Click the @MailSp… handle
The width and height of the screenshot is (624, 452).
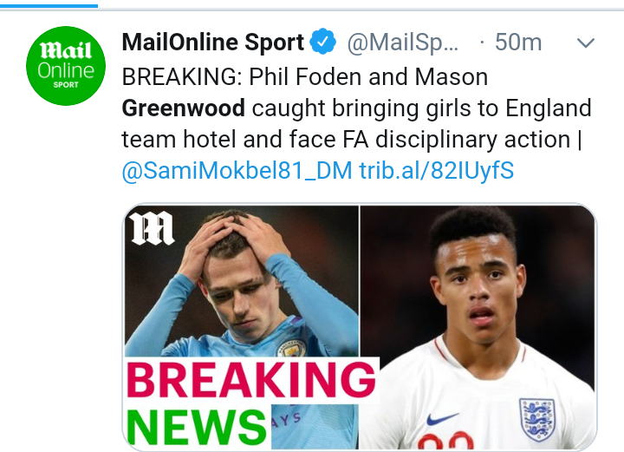pos(403,42)
